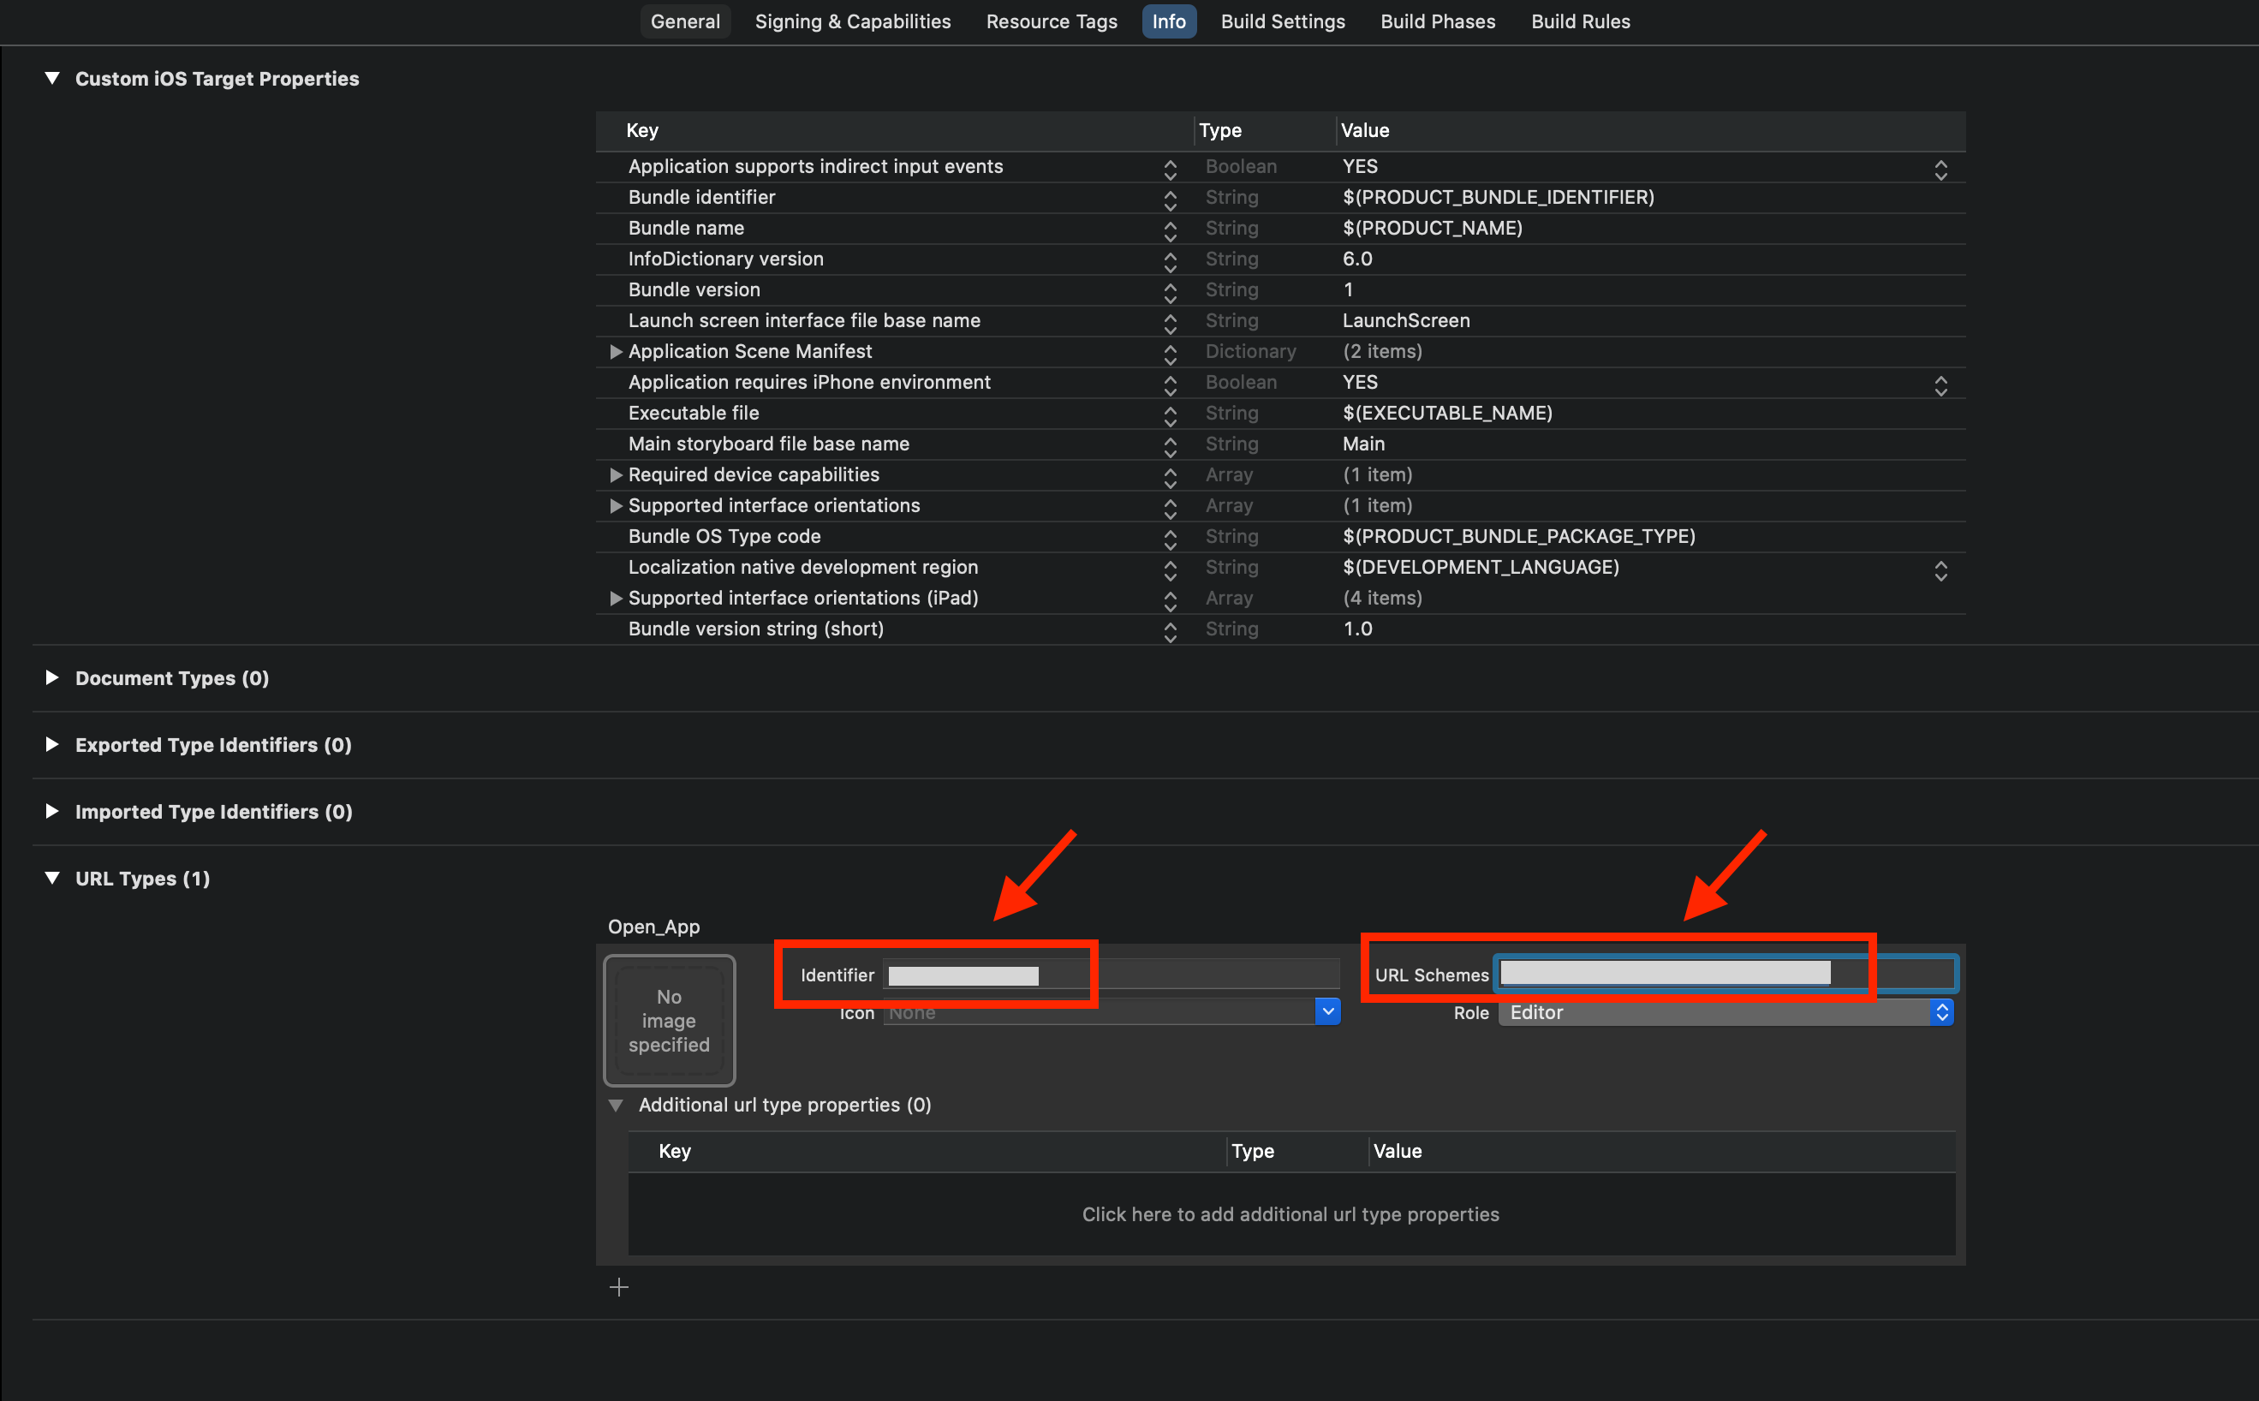Click here to add additional url type properties
The height and width of the screenshot is (1401, 2259).
tap(1290, 1215)
